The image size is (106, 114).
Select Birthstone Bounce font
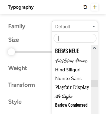tap(71, 61)
